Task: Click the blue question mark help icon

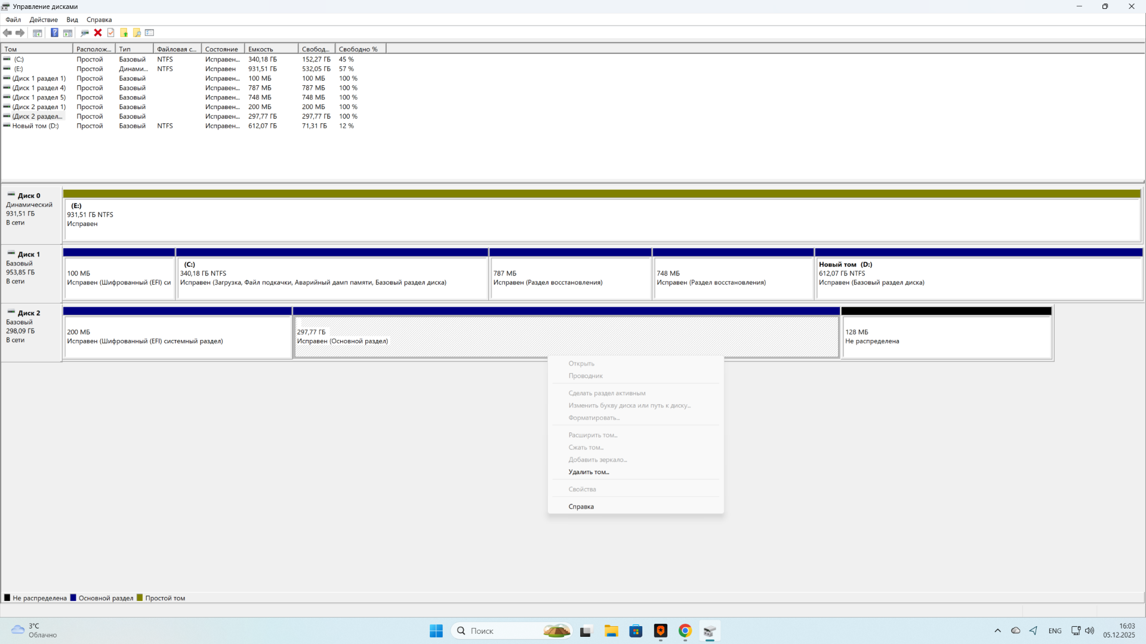Action: tap(54, 33)
